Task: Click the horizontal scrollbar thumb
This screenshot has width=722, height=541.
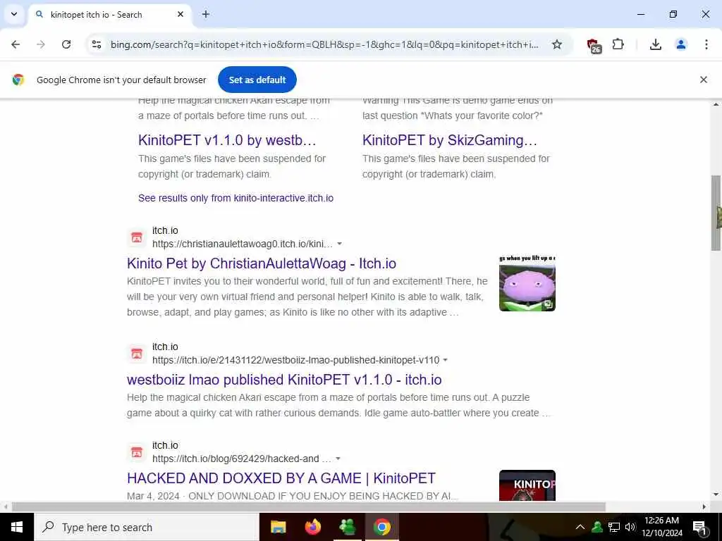Action: point(309,507)
